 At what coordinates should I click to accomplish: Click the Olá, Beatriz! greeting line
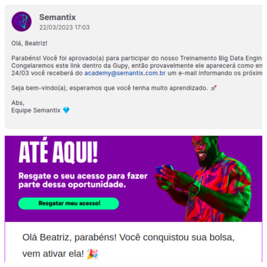tap(29, 43)
